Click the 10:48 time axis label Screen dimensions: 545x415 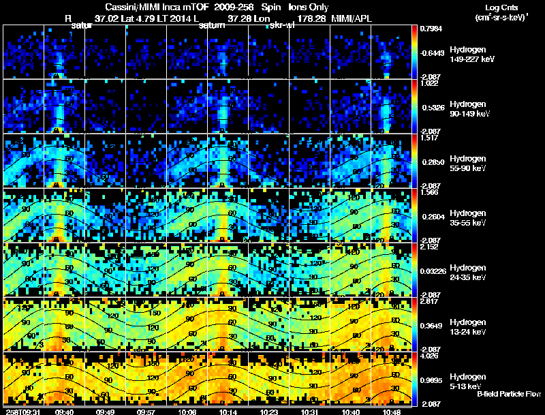click(391, 412)
